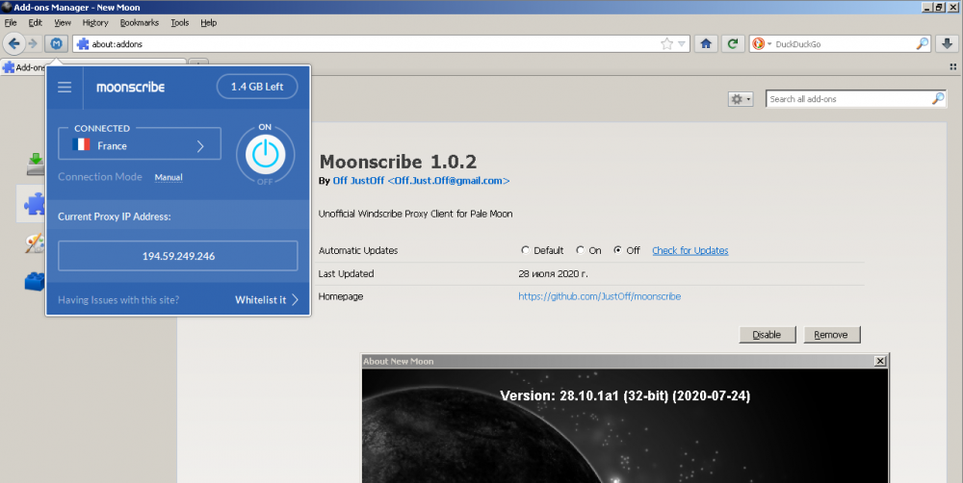Open the Bookmarks menu
The width and height of the screenshot is (963, 483).
(x=139, y=22)
